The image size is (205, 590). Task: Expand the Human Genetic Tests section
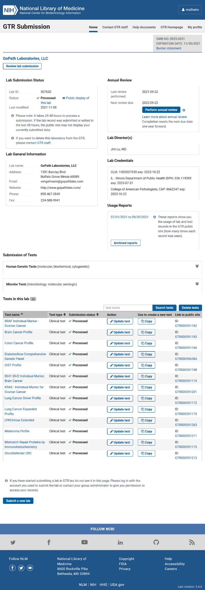pos(197,266)
